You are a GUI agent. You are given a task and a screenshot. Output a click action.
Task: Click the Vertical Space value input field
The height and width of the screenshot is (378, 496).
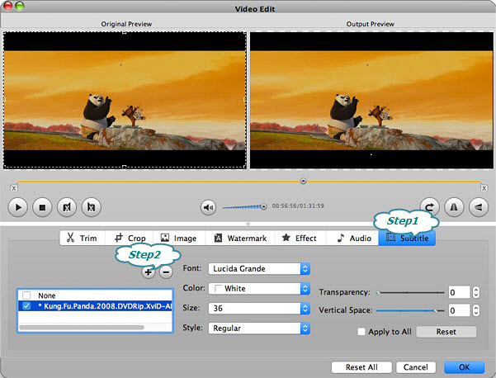tap(459, 310)
